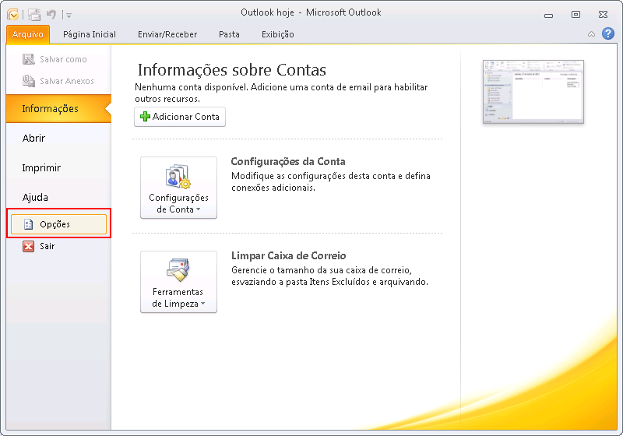Select the Informações backstage section
This screenshot has width=623, height=436.
click(58, 108)
